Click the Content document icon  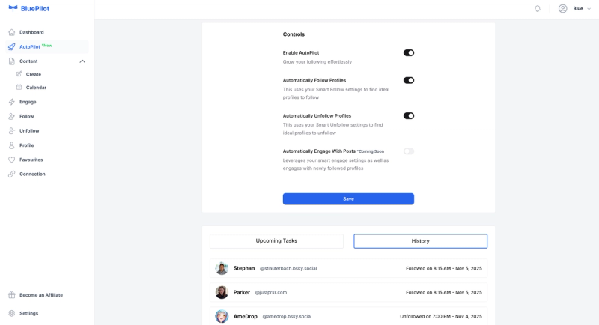click(x=12, y=61)
